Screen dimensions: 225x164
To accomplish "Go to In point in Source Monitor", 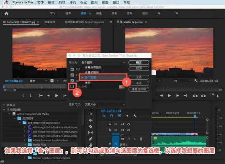I will pos(41,96).
